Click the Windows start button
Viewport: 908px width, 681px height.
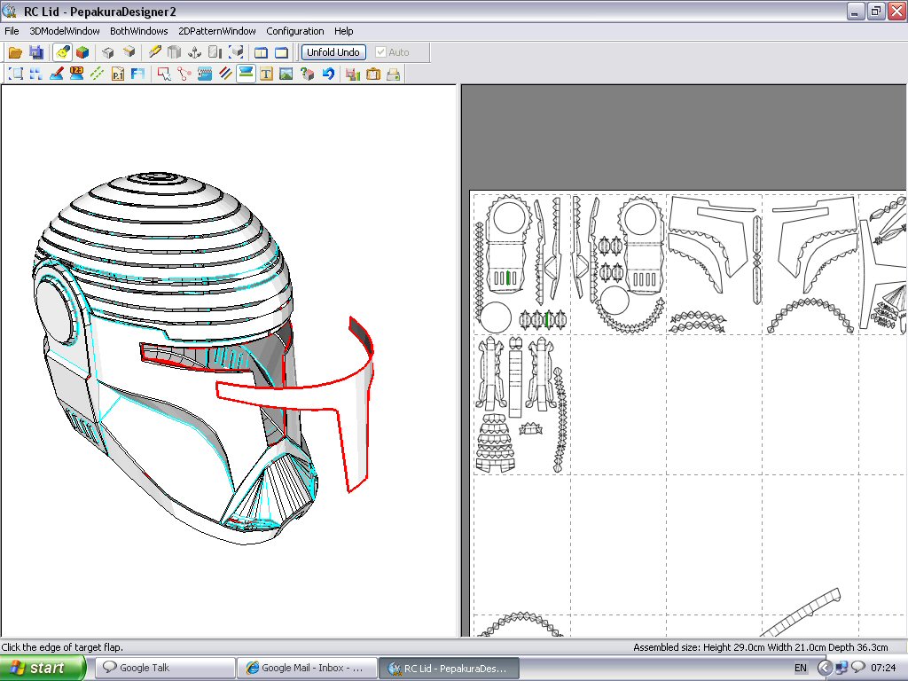coord(43,668)
